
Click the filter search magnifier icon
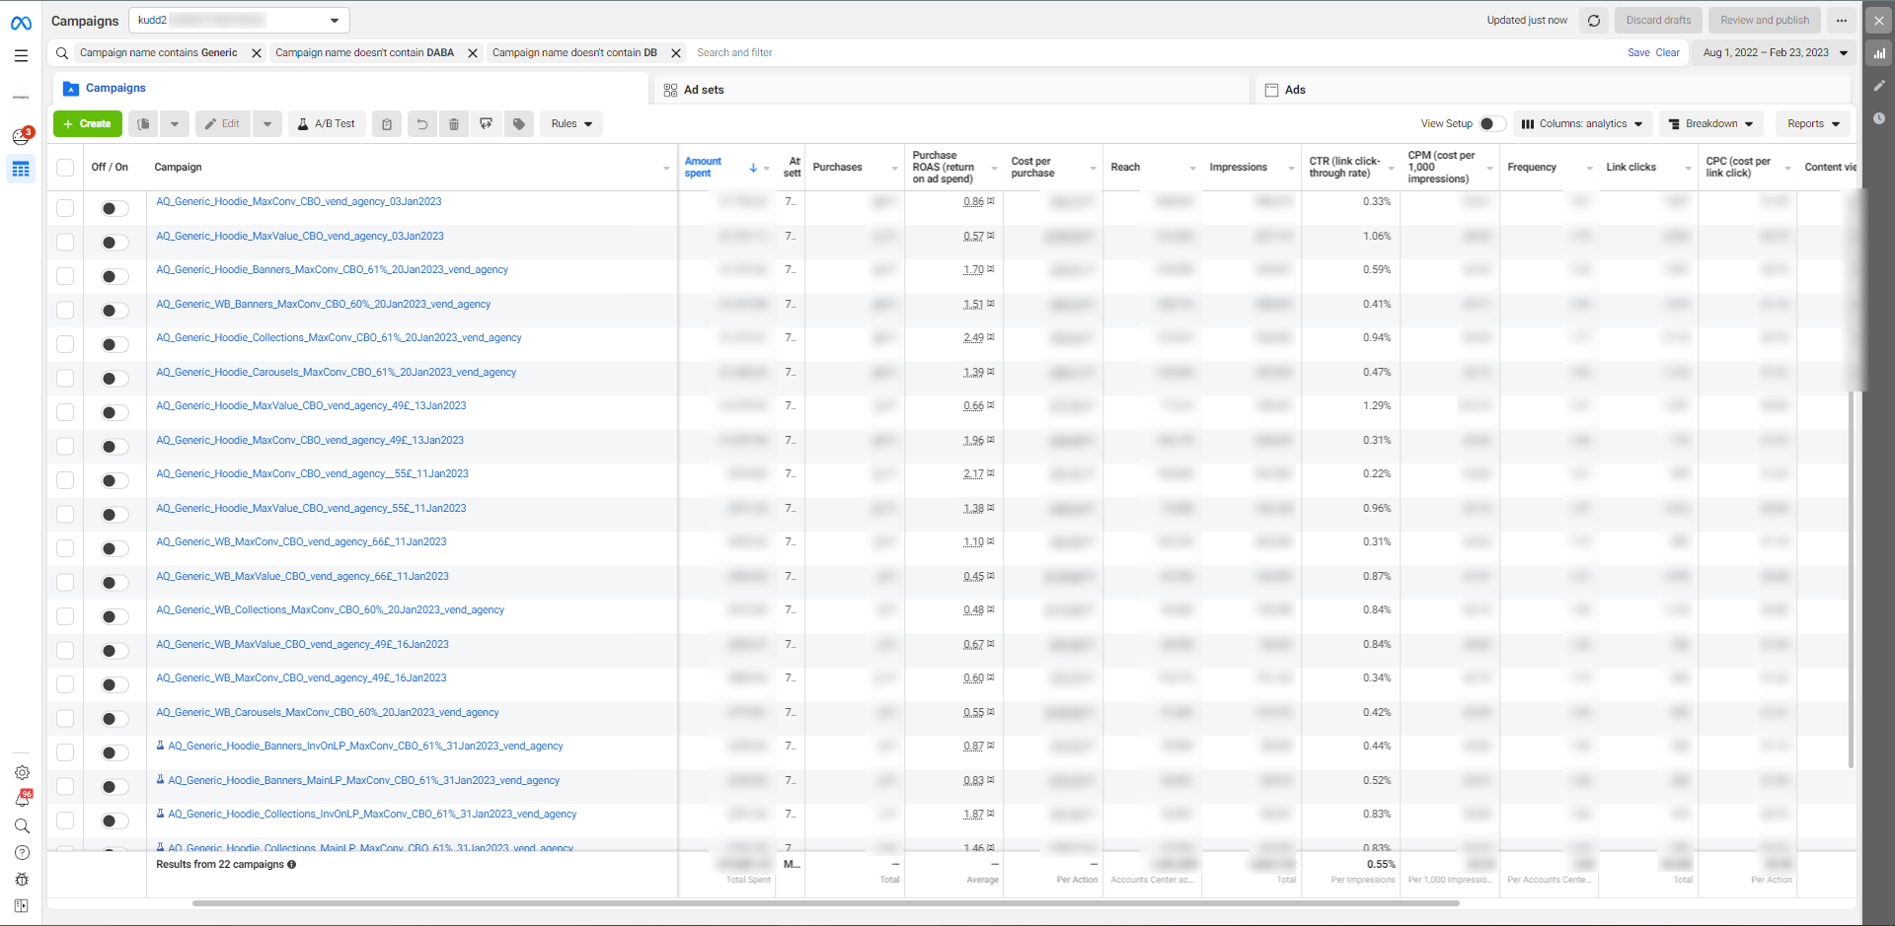pyautogui.click(x=62, y=53)
